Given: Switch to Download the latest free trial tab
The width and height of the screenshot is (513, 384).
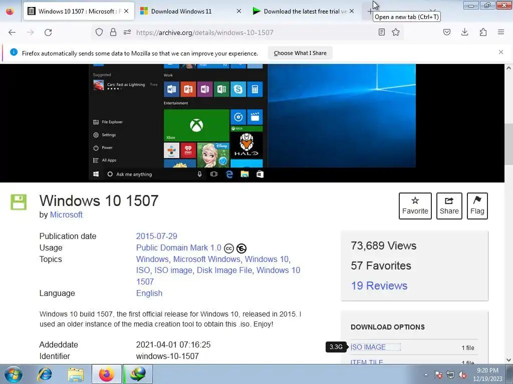Looking at the screenshot, I should click(x=304, y=11).
